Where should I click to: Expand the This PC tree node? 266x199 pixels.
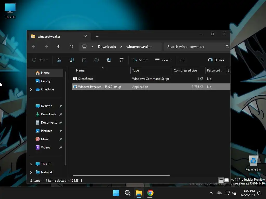(31, 164)
